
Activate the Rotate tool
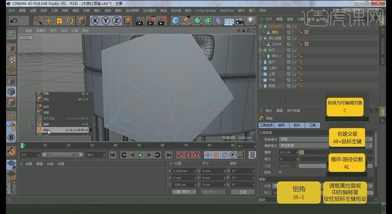(70, 21)
